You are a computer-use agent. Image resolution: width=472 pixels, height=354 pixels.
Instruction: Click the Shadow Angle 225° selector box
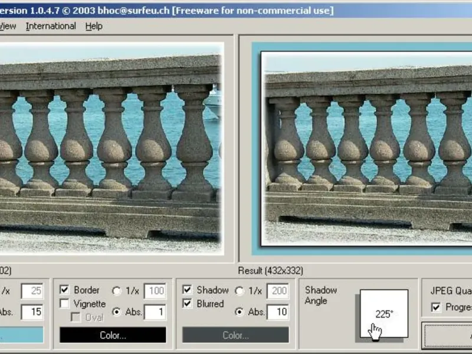tap(384, 314)
